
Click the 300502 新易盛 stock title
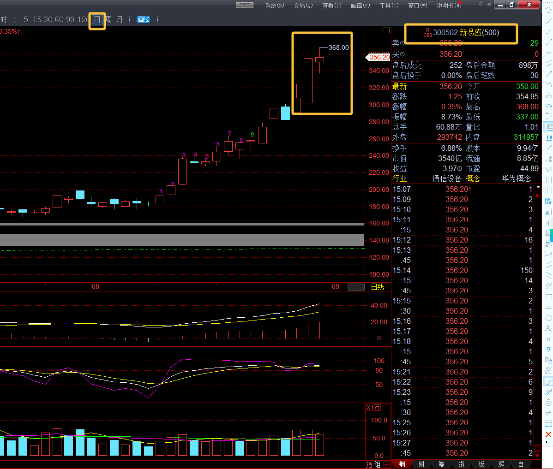click(466, 32)
